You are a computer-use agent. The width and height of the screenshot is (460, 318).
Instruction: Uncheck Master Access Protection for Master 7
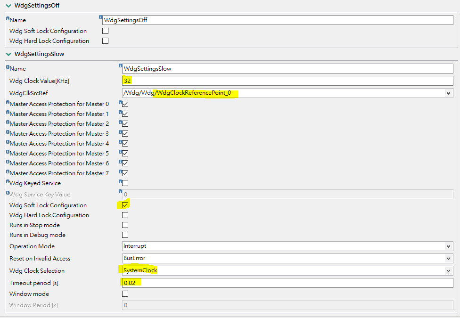coord(125,173)
